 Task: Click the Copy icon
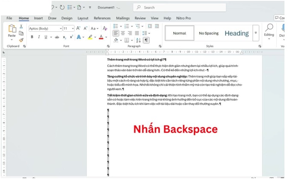[21, 33]
